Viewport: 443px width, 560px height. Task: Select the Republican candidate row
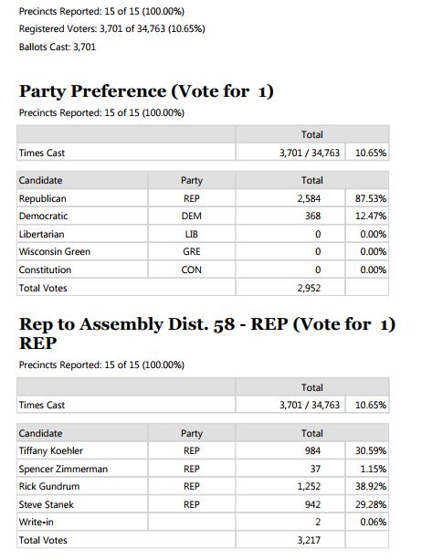click(x=203, y=198)
